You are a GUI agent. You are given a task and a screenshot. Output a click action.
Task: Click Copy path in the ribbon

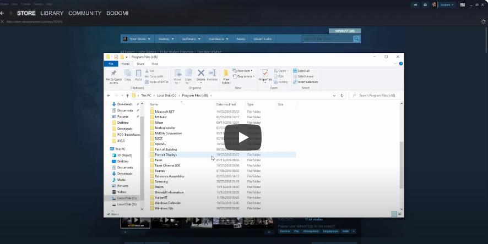click(x=154, y=76)
